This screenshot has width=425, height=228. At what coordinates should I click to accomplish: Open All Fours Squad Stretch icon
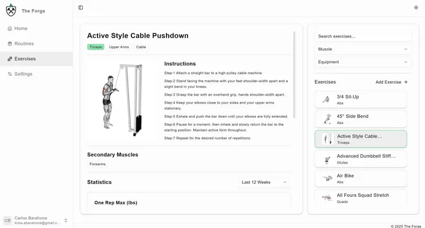(x=327, y=197)
